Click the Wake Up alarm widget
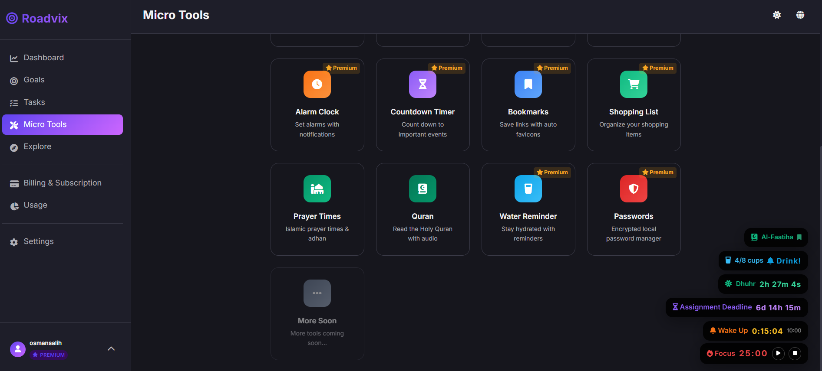 tap(756, 331)
